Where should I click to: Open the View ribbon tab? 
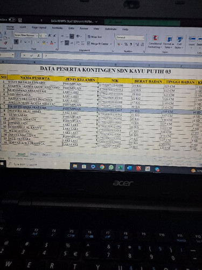96,29
